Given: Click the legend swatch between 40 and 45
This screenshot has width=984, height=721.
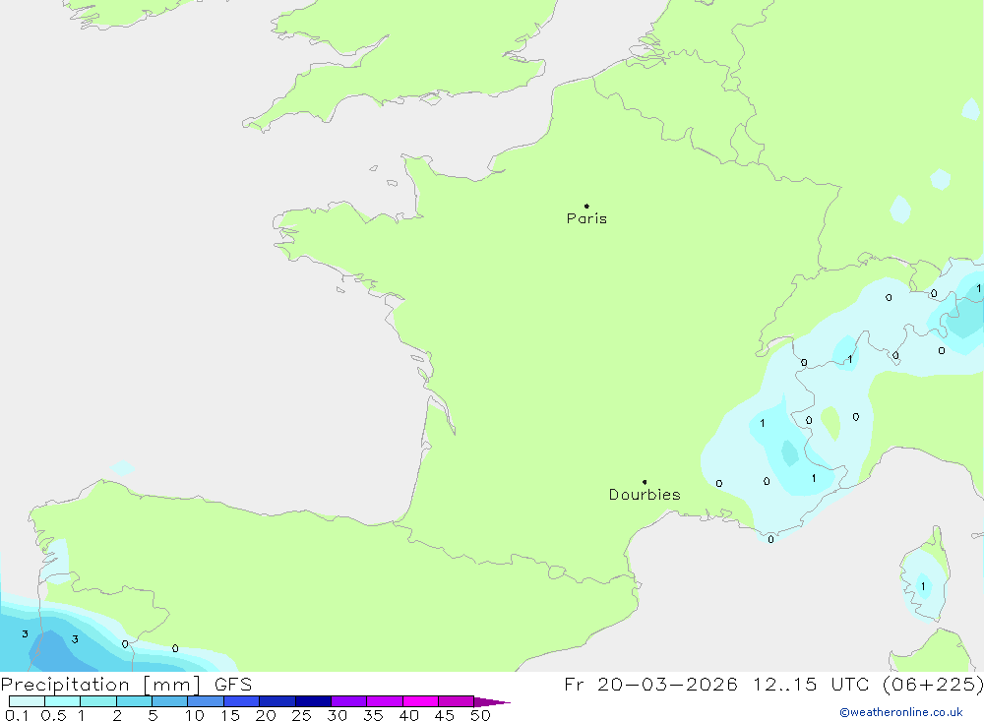Looking at the screenshot, I should coord(420,701).
